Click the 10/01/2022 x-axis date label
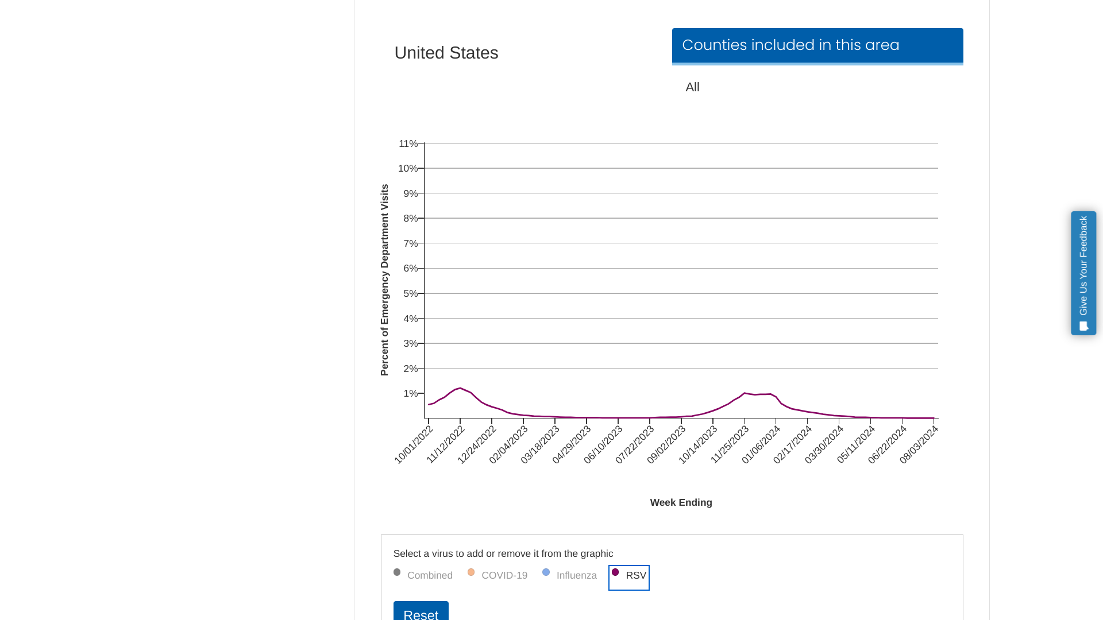Viewport: 1103px width, 620px height. (414, 445)
